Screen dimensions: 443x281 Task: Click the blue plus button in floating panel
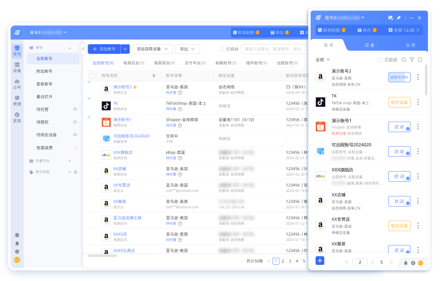tap(320, 261)
